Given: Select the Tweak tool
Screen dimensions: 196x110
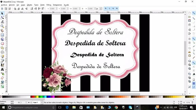Looking at the screenshot, I should click(x=2, y=22).
